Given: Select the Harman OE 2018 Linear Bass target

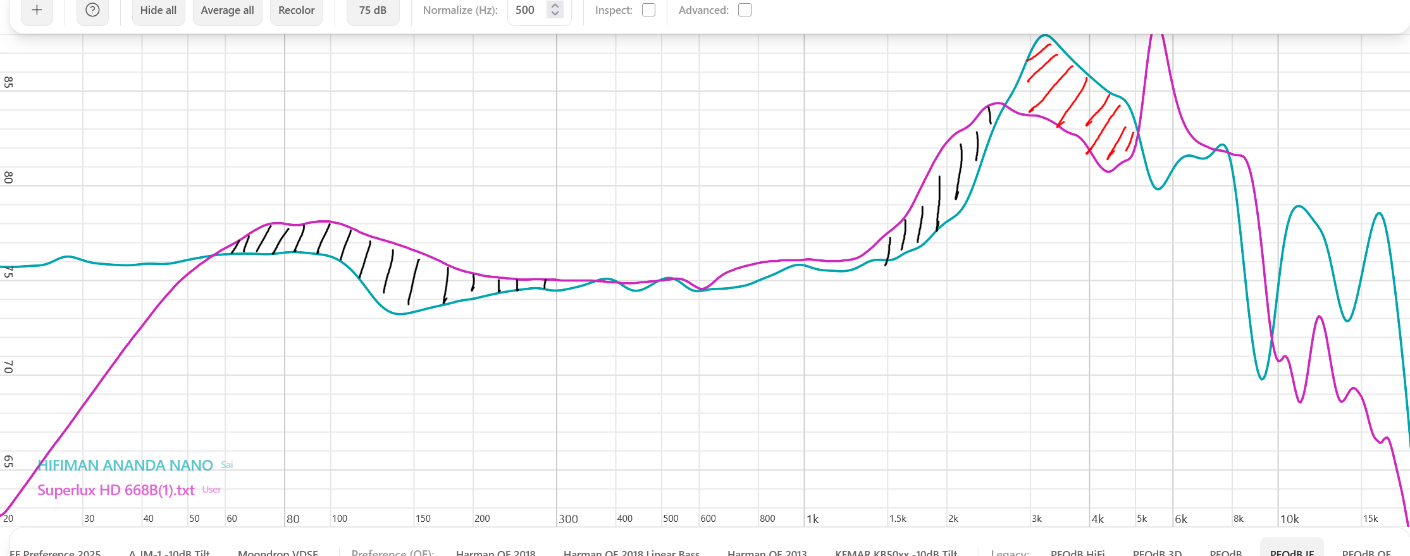Looking at the screenshot, I should coord(631,552).
